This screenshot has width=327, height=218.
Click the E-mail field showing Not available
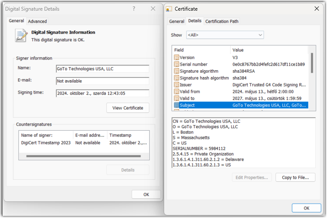tap(103, 81)
